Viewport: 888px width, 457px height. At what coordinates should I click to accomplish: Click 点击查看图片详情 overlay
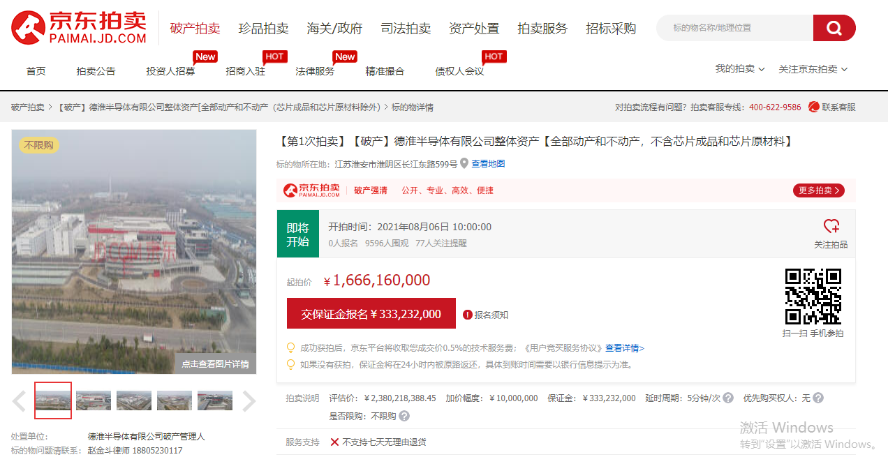click(215, 364)
